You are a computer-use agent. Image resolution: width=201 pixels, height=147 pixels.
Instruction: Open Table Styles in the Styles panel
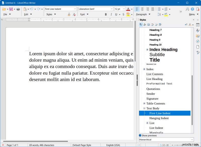tap(160, 25)
